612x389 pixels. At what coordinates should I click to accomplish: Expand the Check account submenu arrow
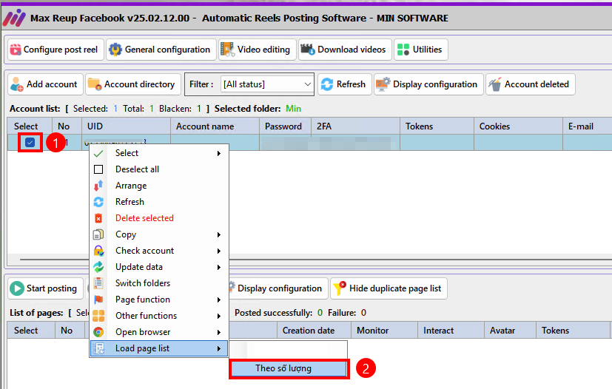(x=219, y=251)
